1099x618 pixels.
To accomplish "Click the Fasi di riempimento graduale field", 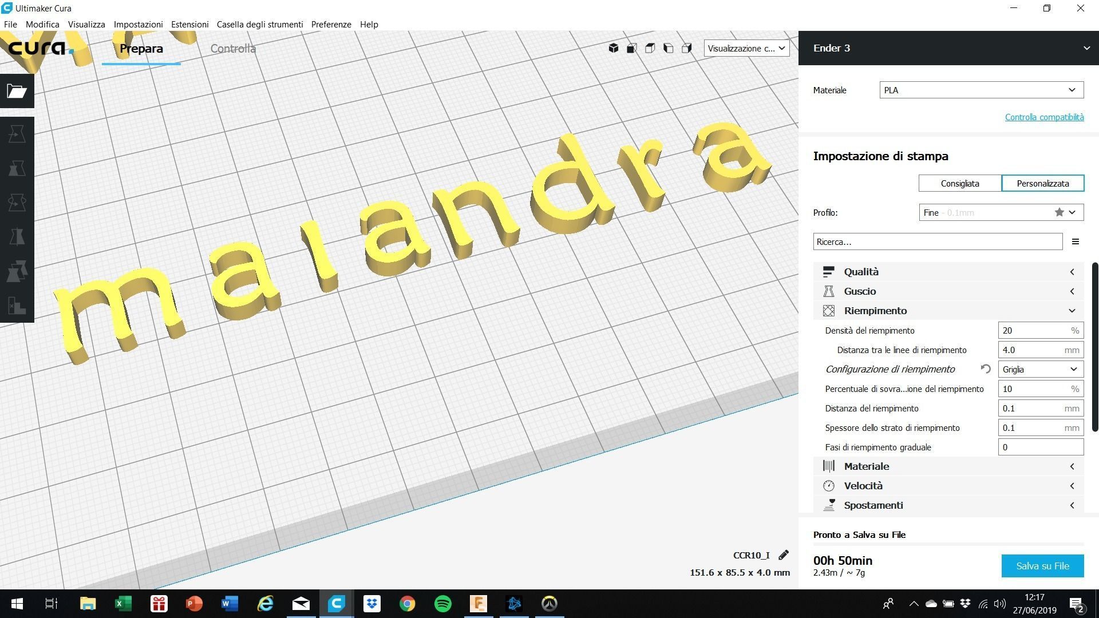I will click(x=1041, y=447).
